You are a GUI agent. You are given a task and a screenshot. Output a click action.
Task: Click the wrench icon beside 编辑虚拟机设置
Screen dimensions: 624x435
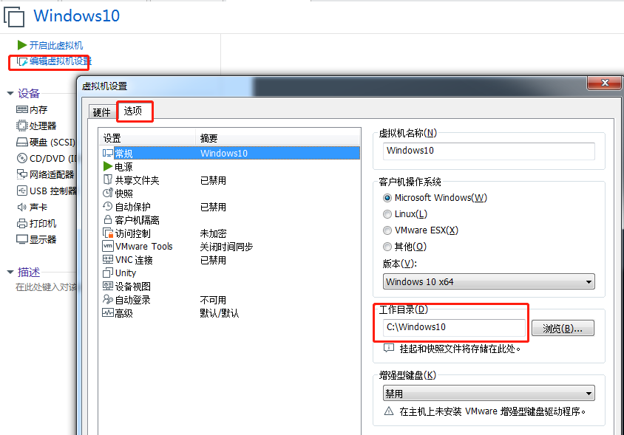coord(22,61)
